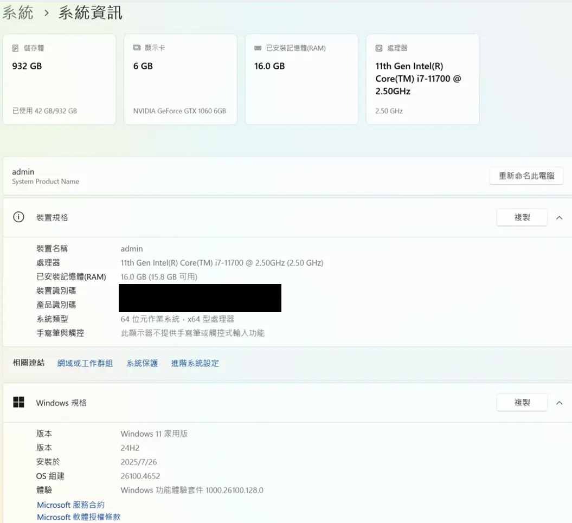This screenshot has height=523, width=572.
Task: Click the OS 組建 label
Action: click(50, 476)
